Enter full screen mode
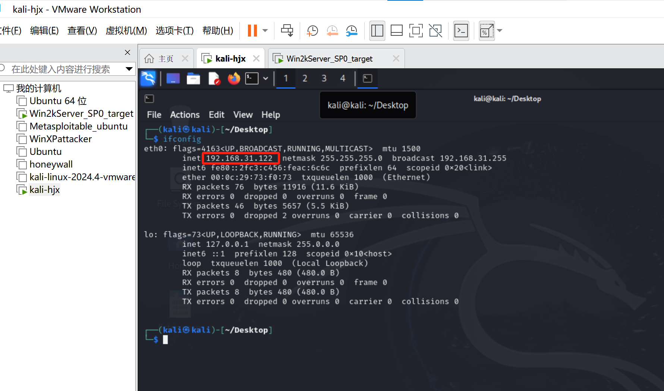 pyautogui.click(x=416, y=31)
